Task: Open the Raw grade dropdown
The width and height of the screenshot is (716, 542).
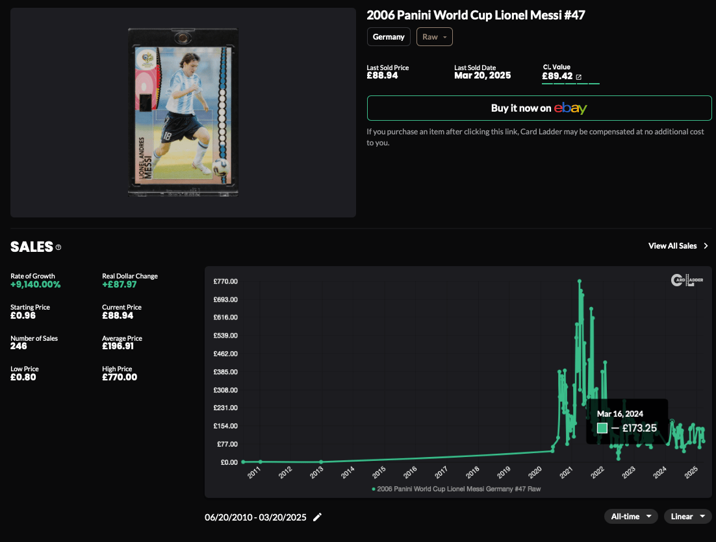Action: point(434,37)
